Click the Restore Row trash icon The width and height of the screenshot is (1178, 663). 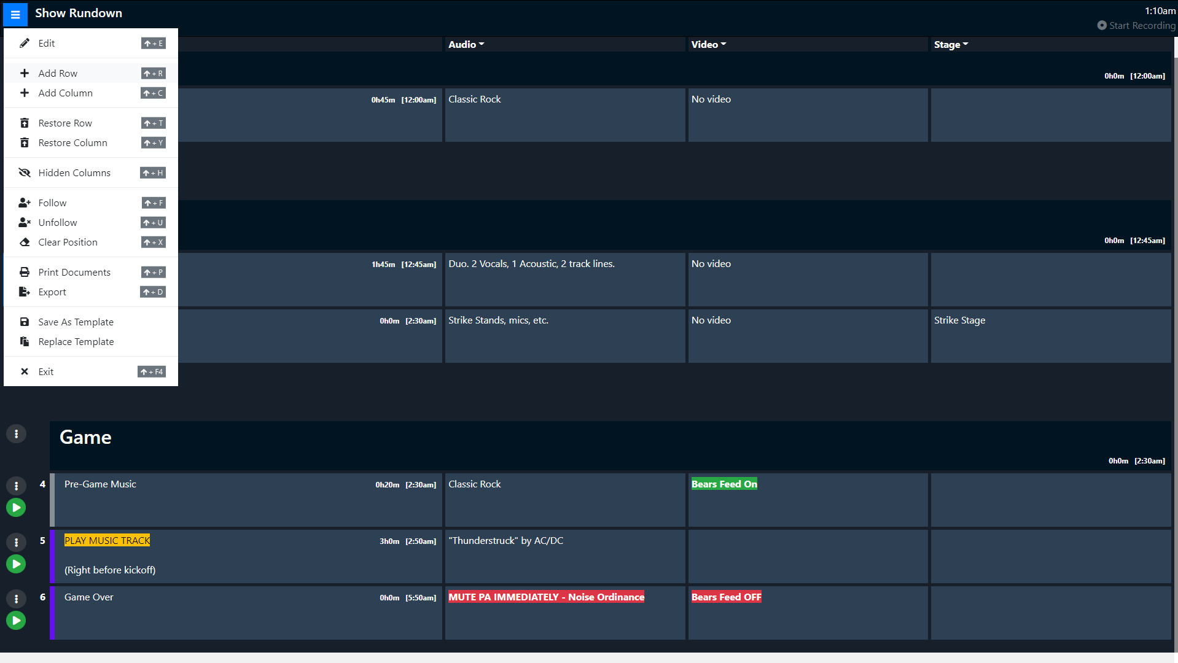click(x=25, y=123)
